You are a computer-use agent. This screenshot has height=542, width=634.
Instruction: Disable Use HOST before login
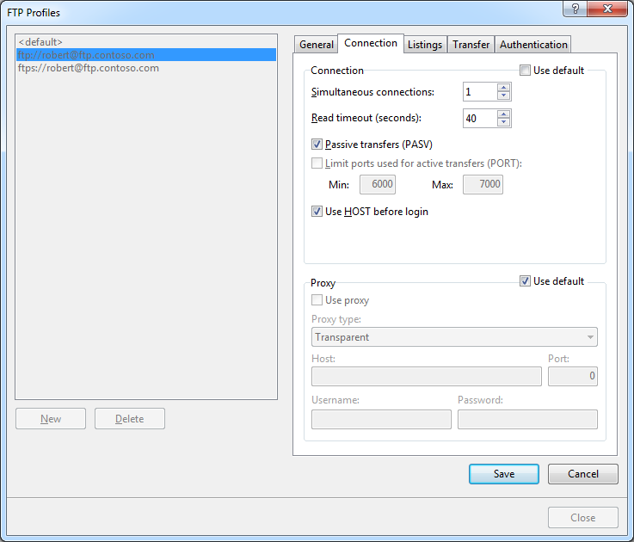(x=317, y=212)
